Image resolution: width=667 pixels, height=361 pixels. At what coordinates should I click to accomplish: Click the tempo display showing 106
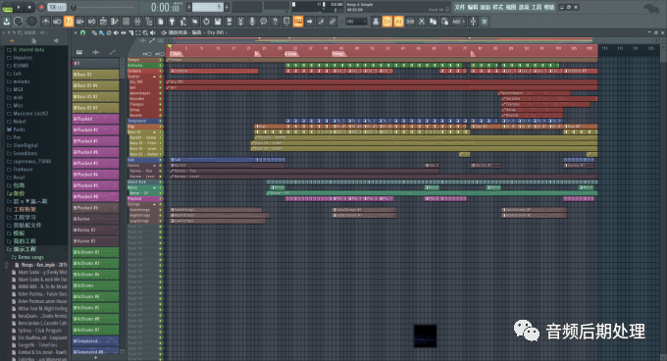(x=57, y=7)
